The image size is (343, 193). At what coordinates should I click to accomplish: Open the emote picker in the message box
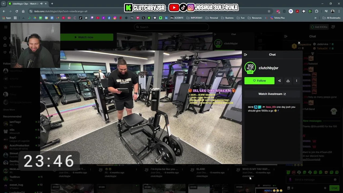tap(335, 180)
